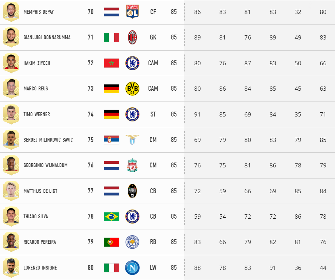This screenshot has width=335, height=280.
Task: Click Timo Werner player card thumbnail
Action: [11, 114]
